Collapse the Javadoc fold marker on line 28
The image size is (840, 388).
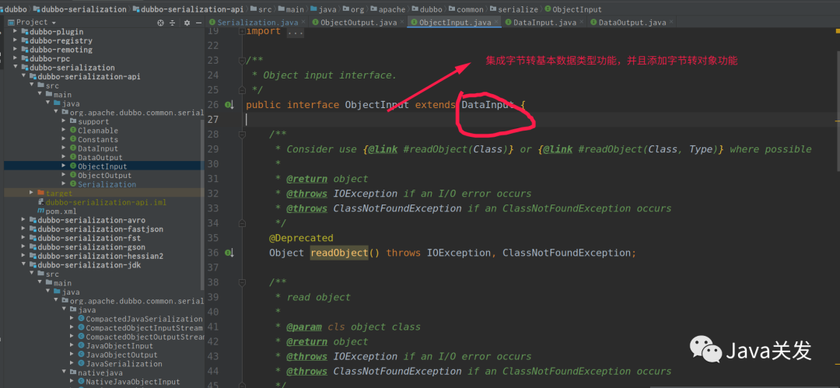[242, 135]
